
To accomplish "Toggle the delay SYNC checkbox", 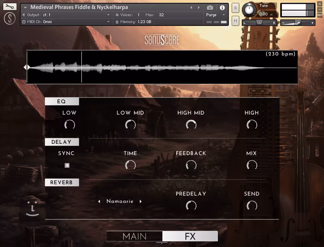I will click(67, 165).
